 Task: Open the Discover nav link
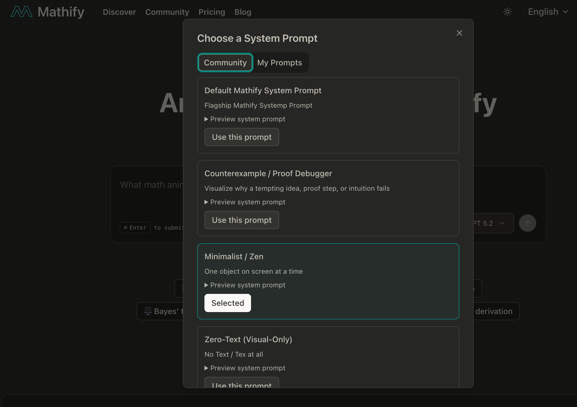[119, 12]
